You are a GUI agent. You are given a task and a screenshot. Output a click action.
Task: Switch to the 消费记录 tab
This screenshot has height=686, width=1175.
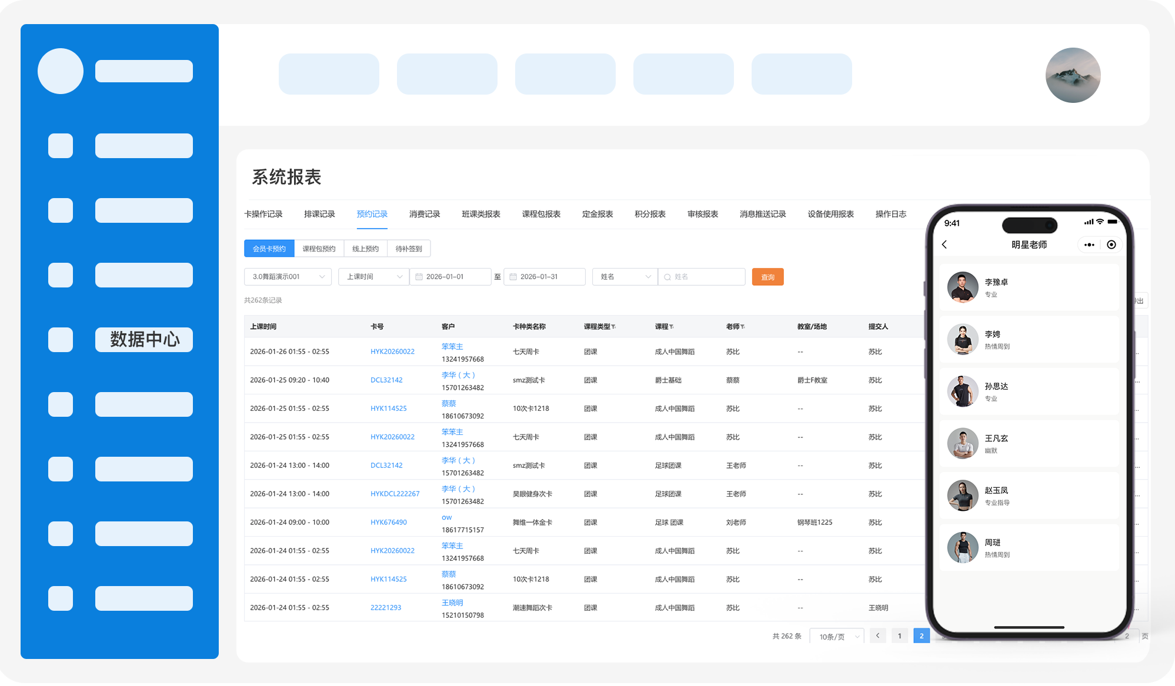[x=425, y=214]
